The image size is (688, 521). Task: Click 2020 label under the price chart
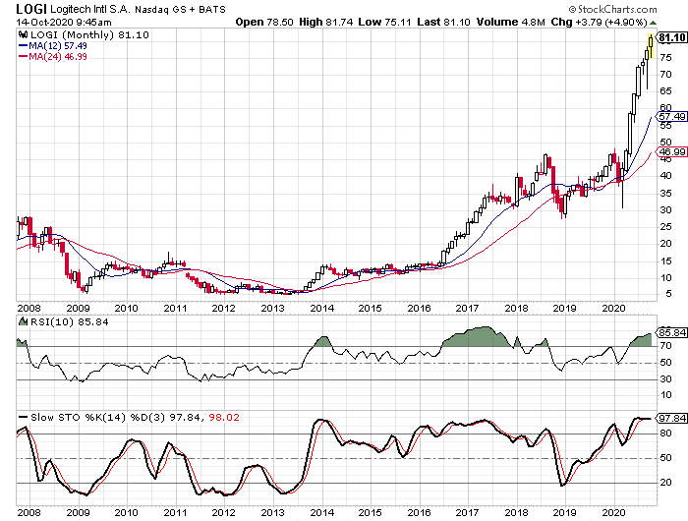pyautogui.click(x=613, y=309)
